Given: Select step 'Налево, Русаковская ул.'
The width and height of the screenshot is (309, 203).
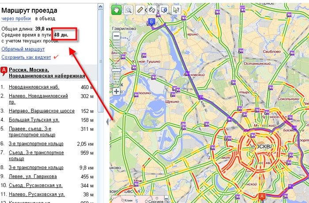Looking at the screenshot, I should point(37,194).
